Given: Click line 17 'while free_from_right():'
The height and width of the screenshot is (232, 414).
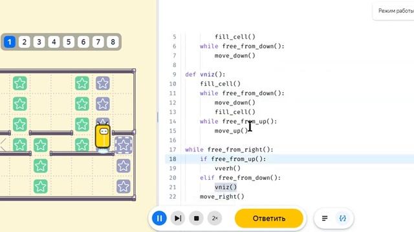Looking at the screenshot, I should (229, 150).
